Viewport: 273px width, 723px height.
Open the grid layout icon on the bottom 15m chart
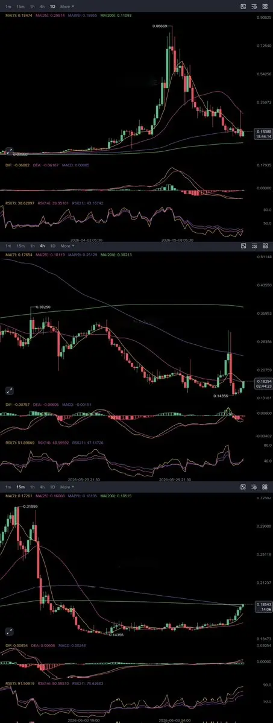pos(265,487)
